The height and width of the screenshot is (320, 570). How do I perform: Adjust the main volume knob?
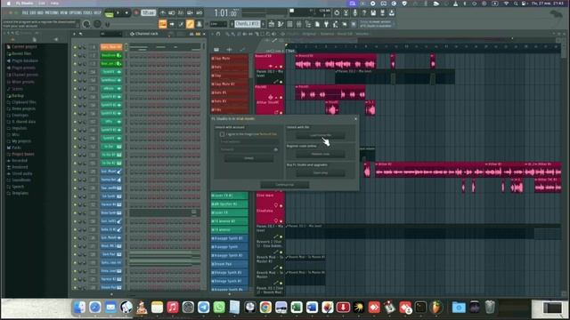(86, 24)
